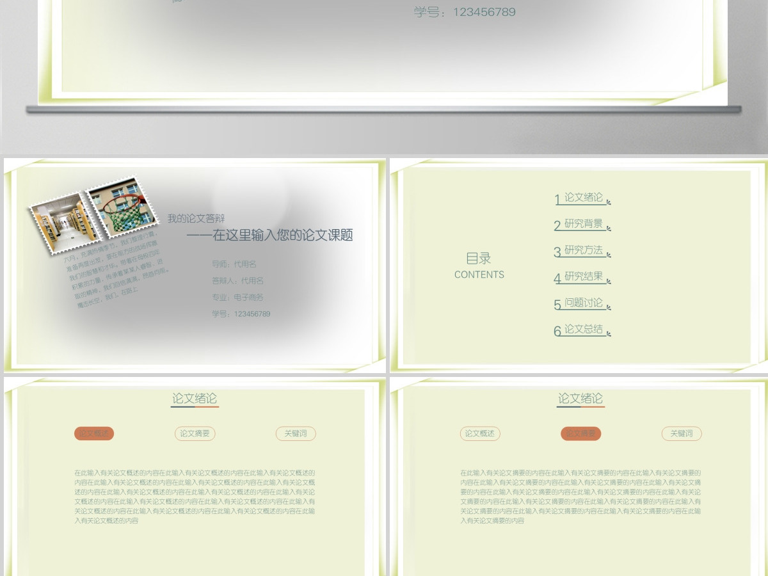The image size is (768, 576).
Task: Select the 目录 heading
Action: [479, 259]
